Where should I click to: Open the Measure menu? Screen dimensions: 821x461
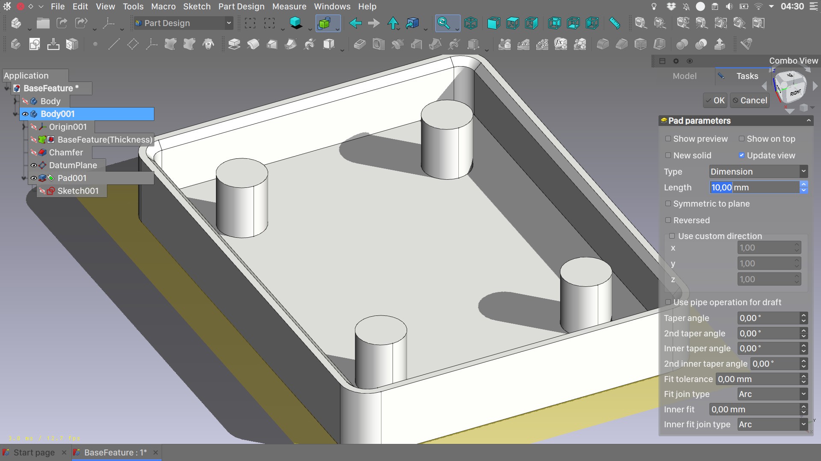[289, 6]
